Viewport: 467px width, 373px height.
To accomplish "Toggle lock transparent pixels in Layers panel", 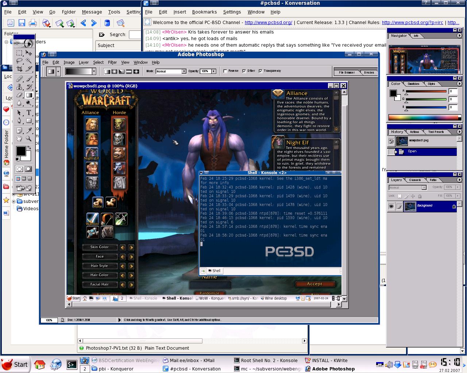I will tap(400, 196).
